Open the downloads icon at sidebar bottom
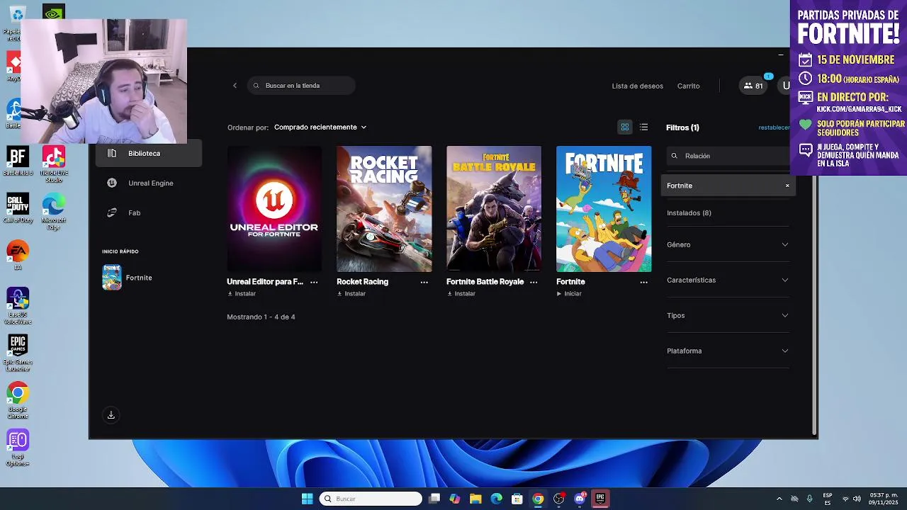Screen dimensions: 907x510 (111, 415)
